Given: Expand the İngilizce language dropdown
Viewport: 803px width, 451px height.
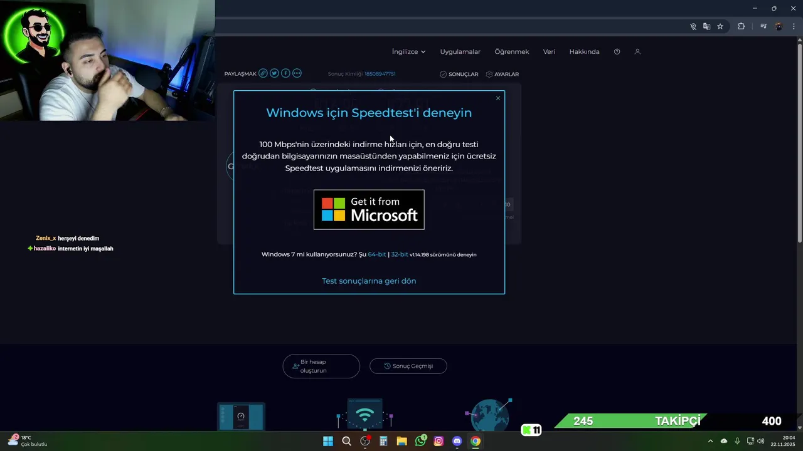Looking at the screenshot, I should [x=408, y=52].
